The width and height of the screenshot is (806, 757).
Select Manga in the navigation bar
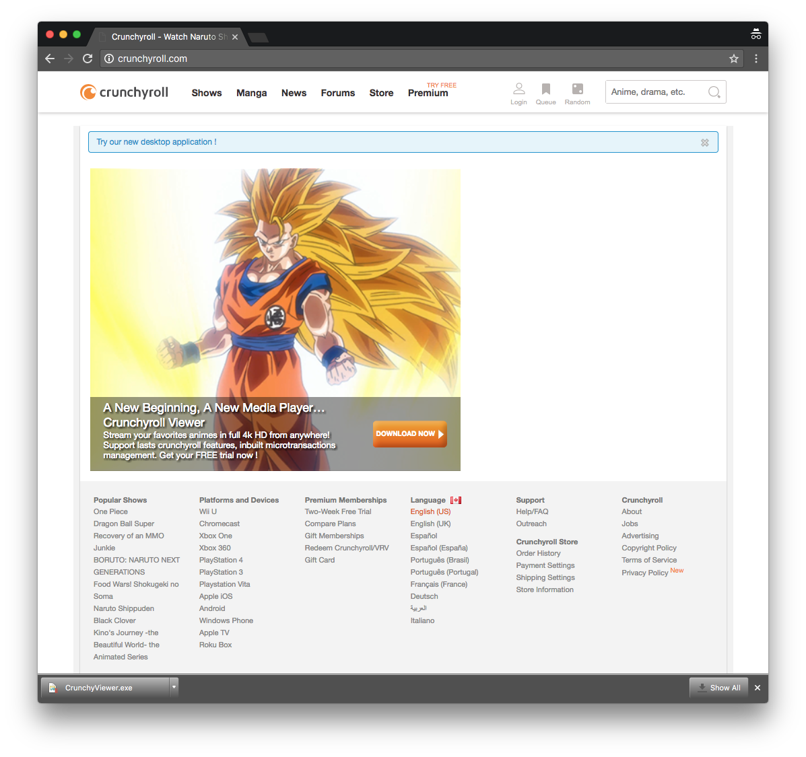[251, 93]
